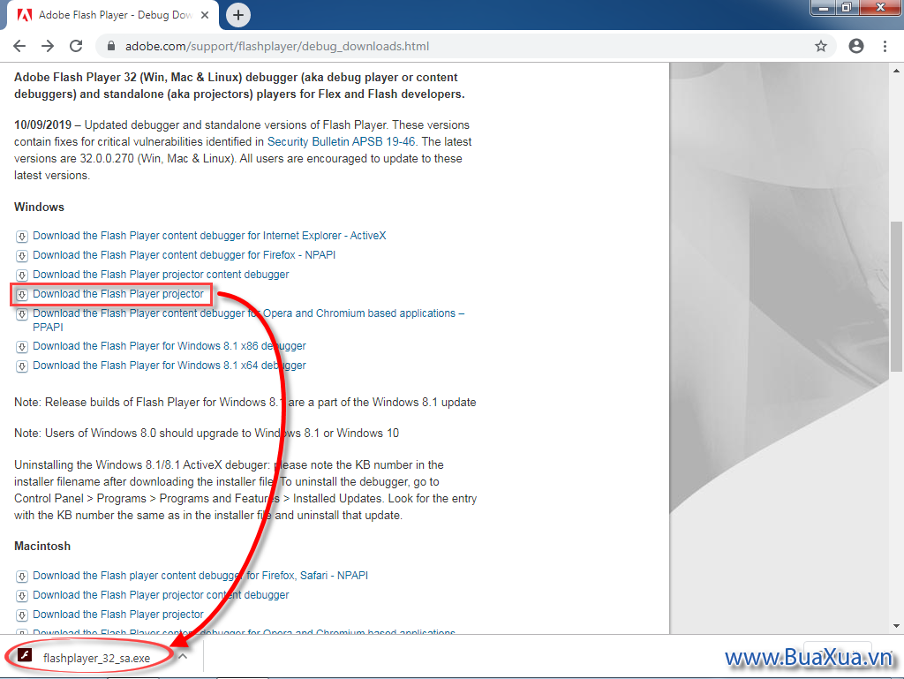Expand options chevron for flashplayer_32_sa.exe download
This screenshot has width=904, height=679.
click(x=183, y=657)
